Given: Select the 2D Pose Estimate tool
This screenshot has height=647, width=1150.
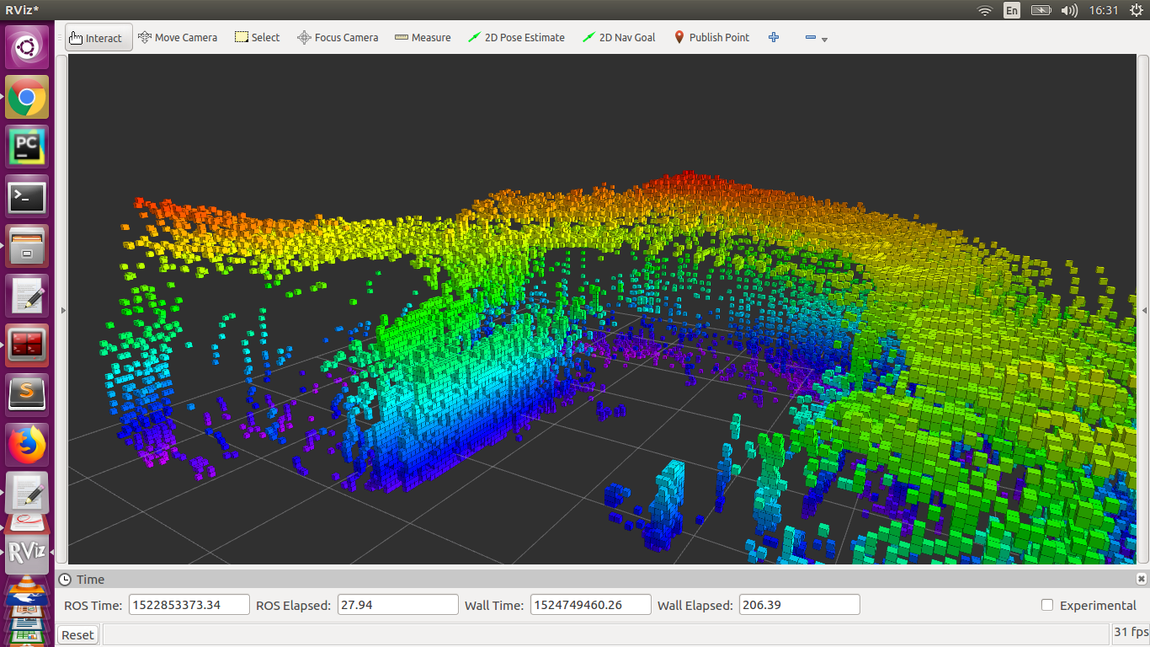Looking at the screenshot, I should click(516, 37).
